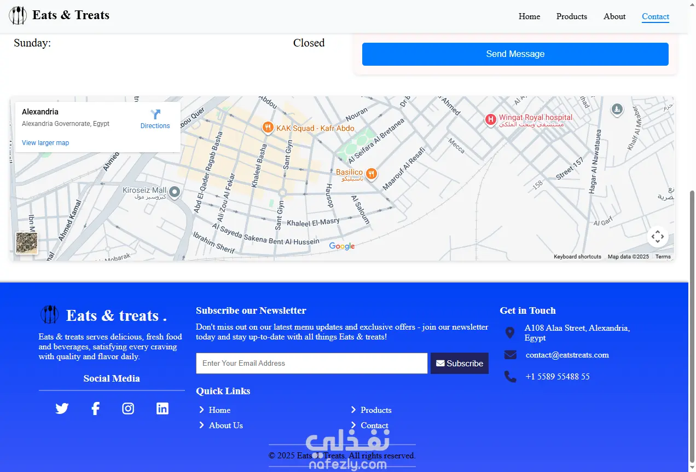
Task: Click the Eats & Treats header brand name
Action: (x=71, y=15)
